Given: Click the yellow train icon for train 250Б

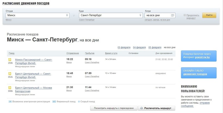Looking at the screenshot, I should point(10,60).
